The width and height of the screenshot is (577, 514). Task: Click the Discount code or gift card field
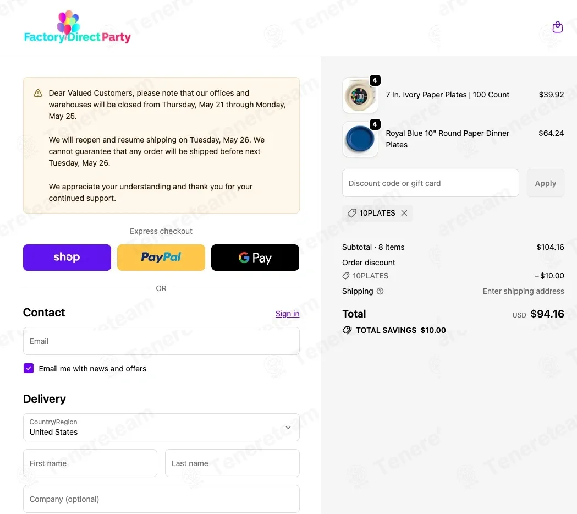431,183
